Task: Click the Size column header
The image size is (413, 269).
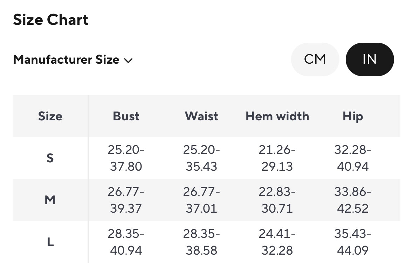Action: (x=50, y=116)
